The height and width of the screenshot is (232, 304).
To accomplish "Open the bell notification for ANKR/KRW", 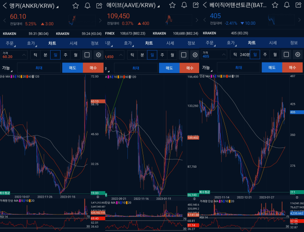I will pyautogui.click(x=87, y=6).
